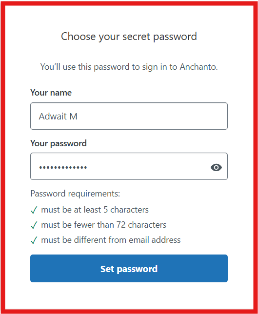Focus the Your password input field
This screenshot has width=258, height=314.
point(129,166)
